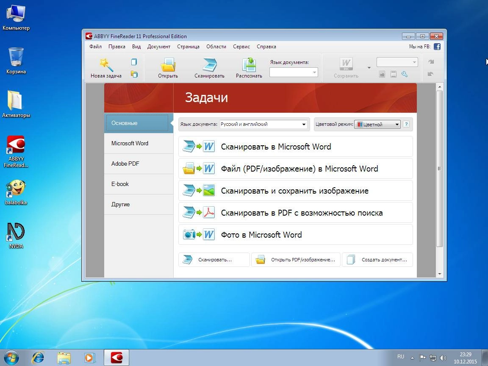The height and width of the screenshot is (366, 488).
Task: Click the Windows Start orb
Action: pyautogui.click(x=11, y=358)
